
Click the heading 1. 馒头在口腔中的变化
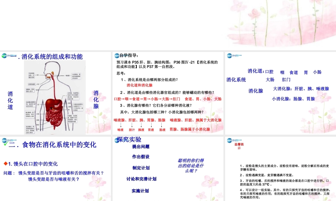(33, 164)
